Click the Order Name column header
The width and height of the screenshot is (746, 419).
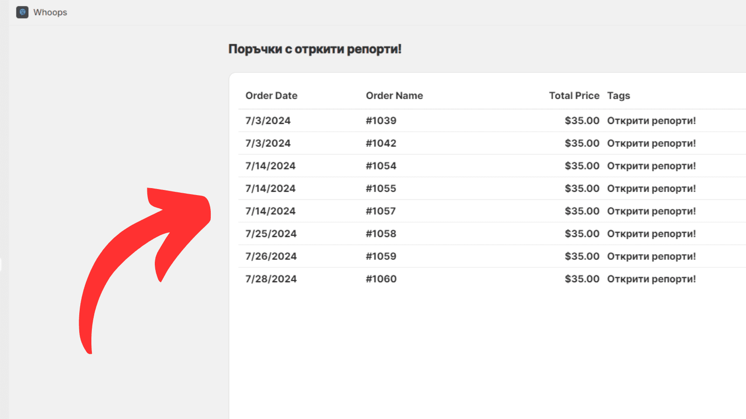(394, 95)
